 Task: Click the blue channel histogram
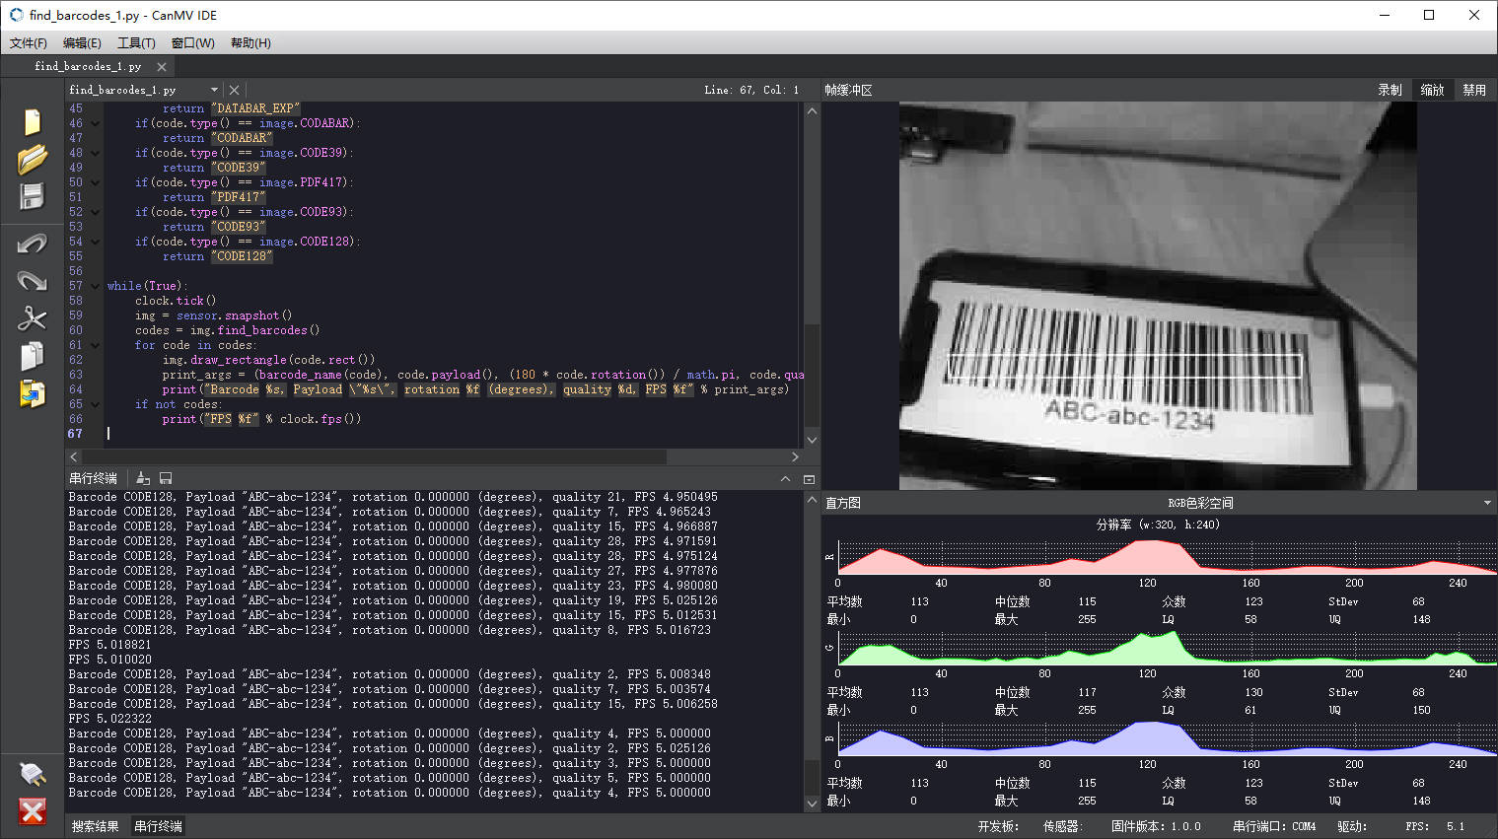coord(1167,737)
